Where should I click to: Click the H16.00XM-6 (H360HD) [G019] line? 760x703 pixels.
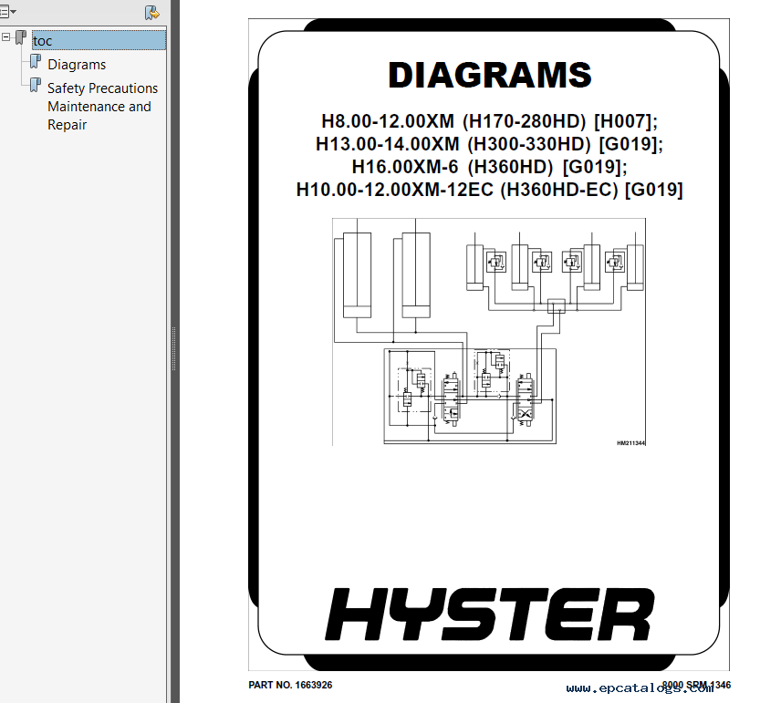490,167
